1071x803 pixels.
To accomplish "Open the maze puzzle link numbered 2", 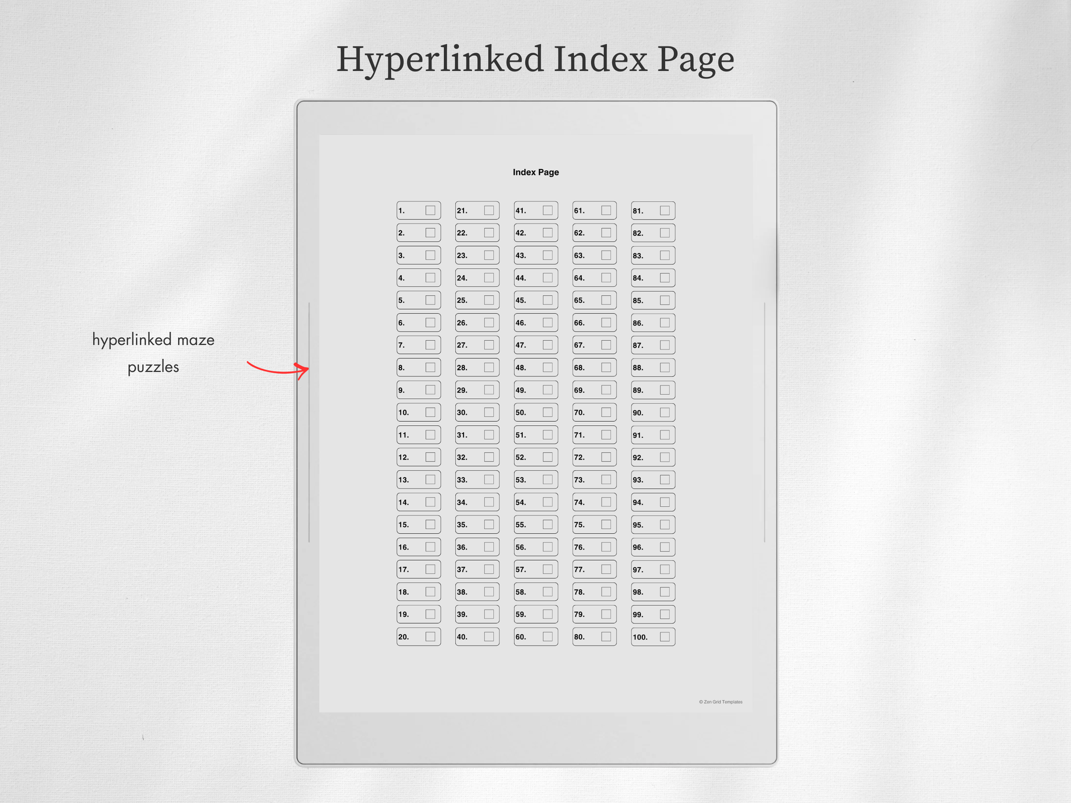I will 401,233.
